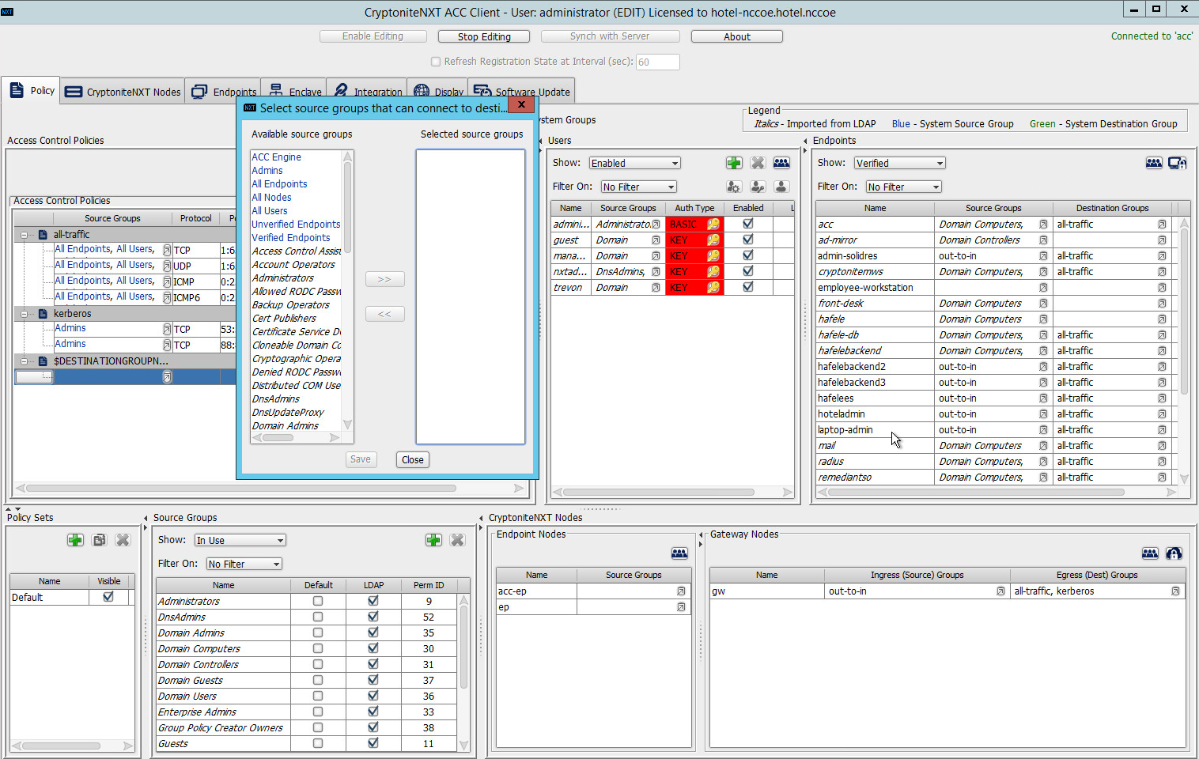The image size is (1199, 759).
Task: Click the About button
Action: (x=737, y=36)
